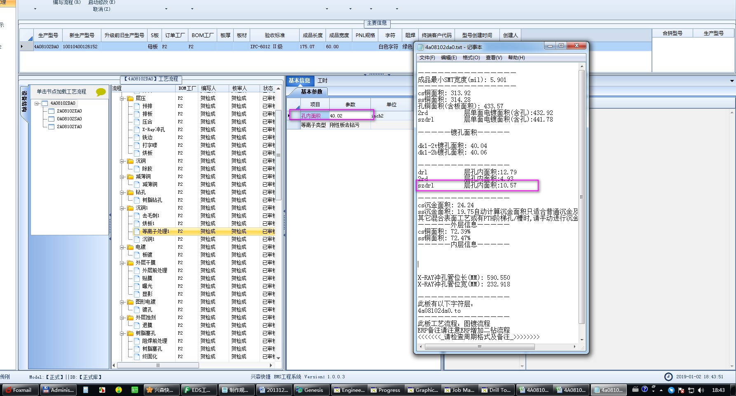Open the 编辑(E) menu in Notepad
The image size is (736, 396).
coord(449,58)
